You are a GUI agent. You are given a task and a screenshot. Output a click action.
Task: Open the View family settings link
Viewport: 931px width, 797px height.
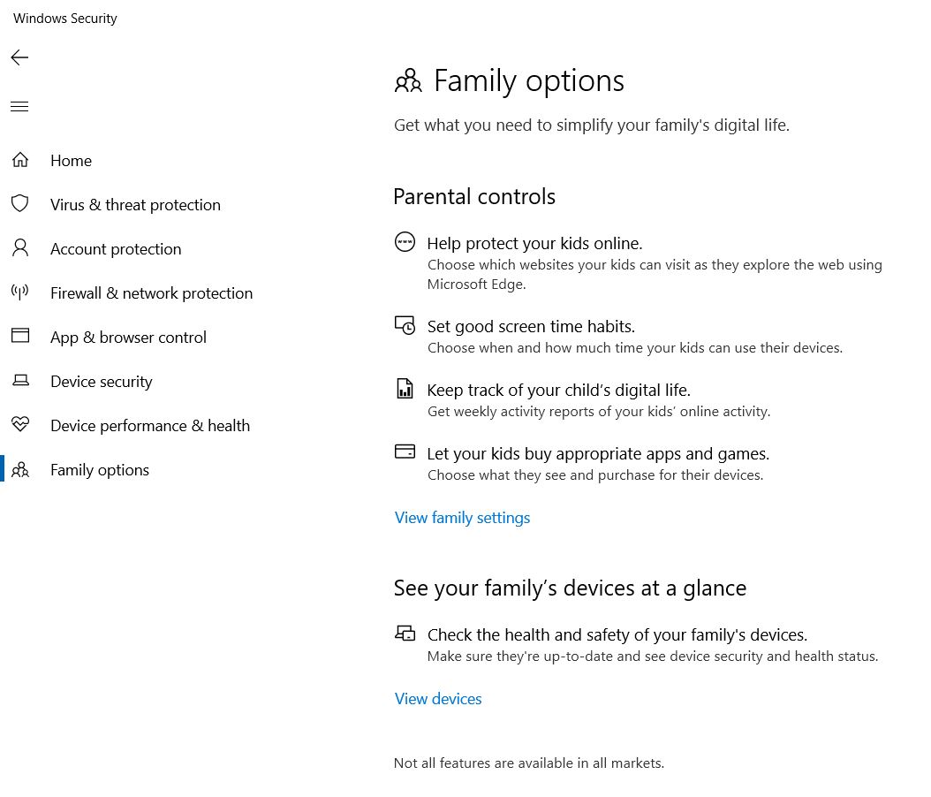(462, 518)
